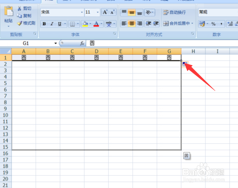
Task: Open the Name Box dropdown arrow
Action: [x=56, y=43]
